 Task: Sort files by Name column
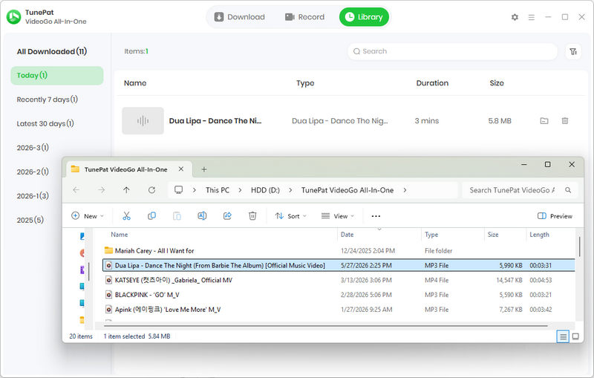120,235
